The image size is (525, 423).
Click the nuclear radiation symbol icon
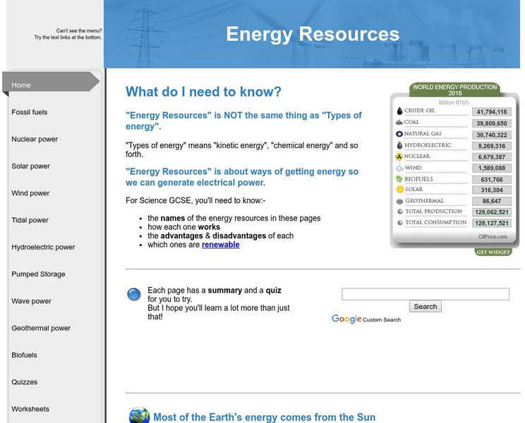point(399,157)
